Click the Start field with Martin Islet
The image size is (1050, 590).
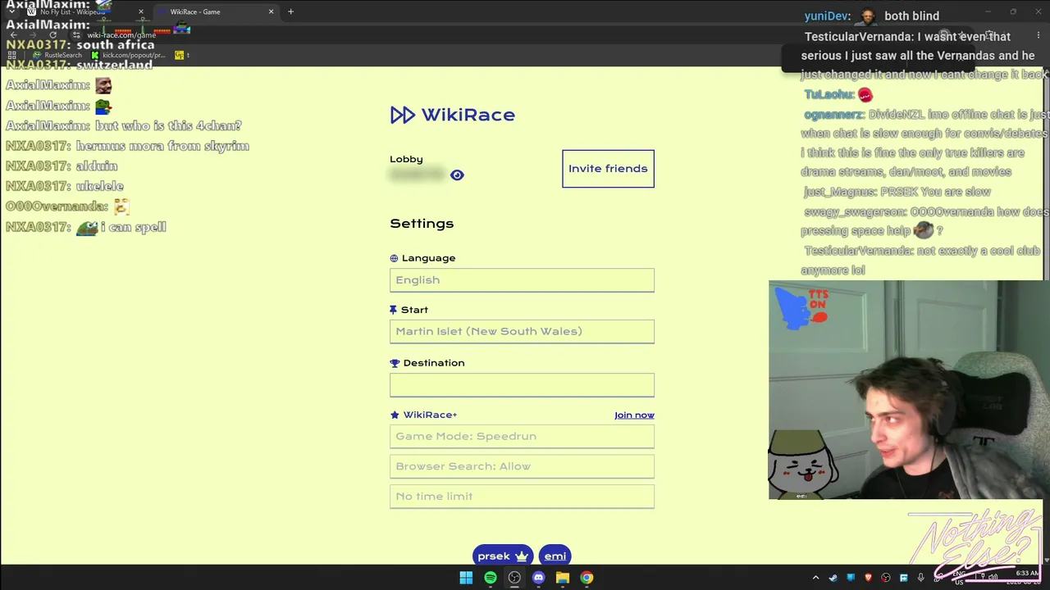click(522, 331)
